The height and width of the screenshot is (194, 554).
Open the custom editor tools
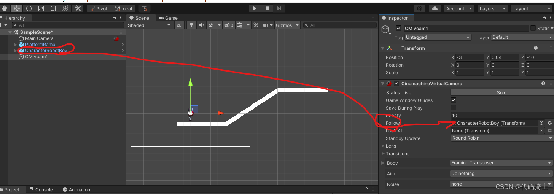click(x=78, y=8)
